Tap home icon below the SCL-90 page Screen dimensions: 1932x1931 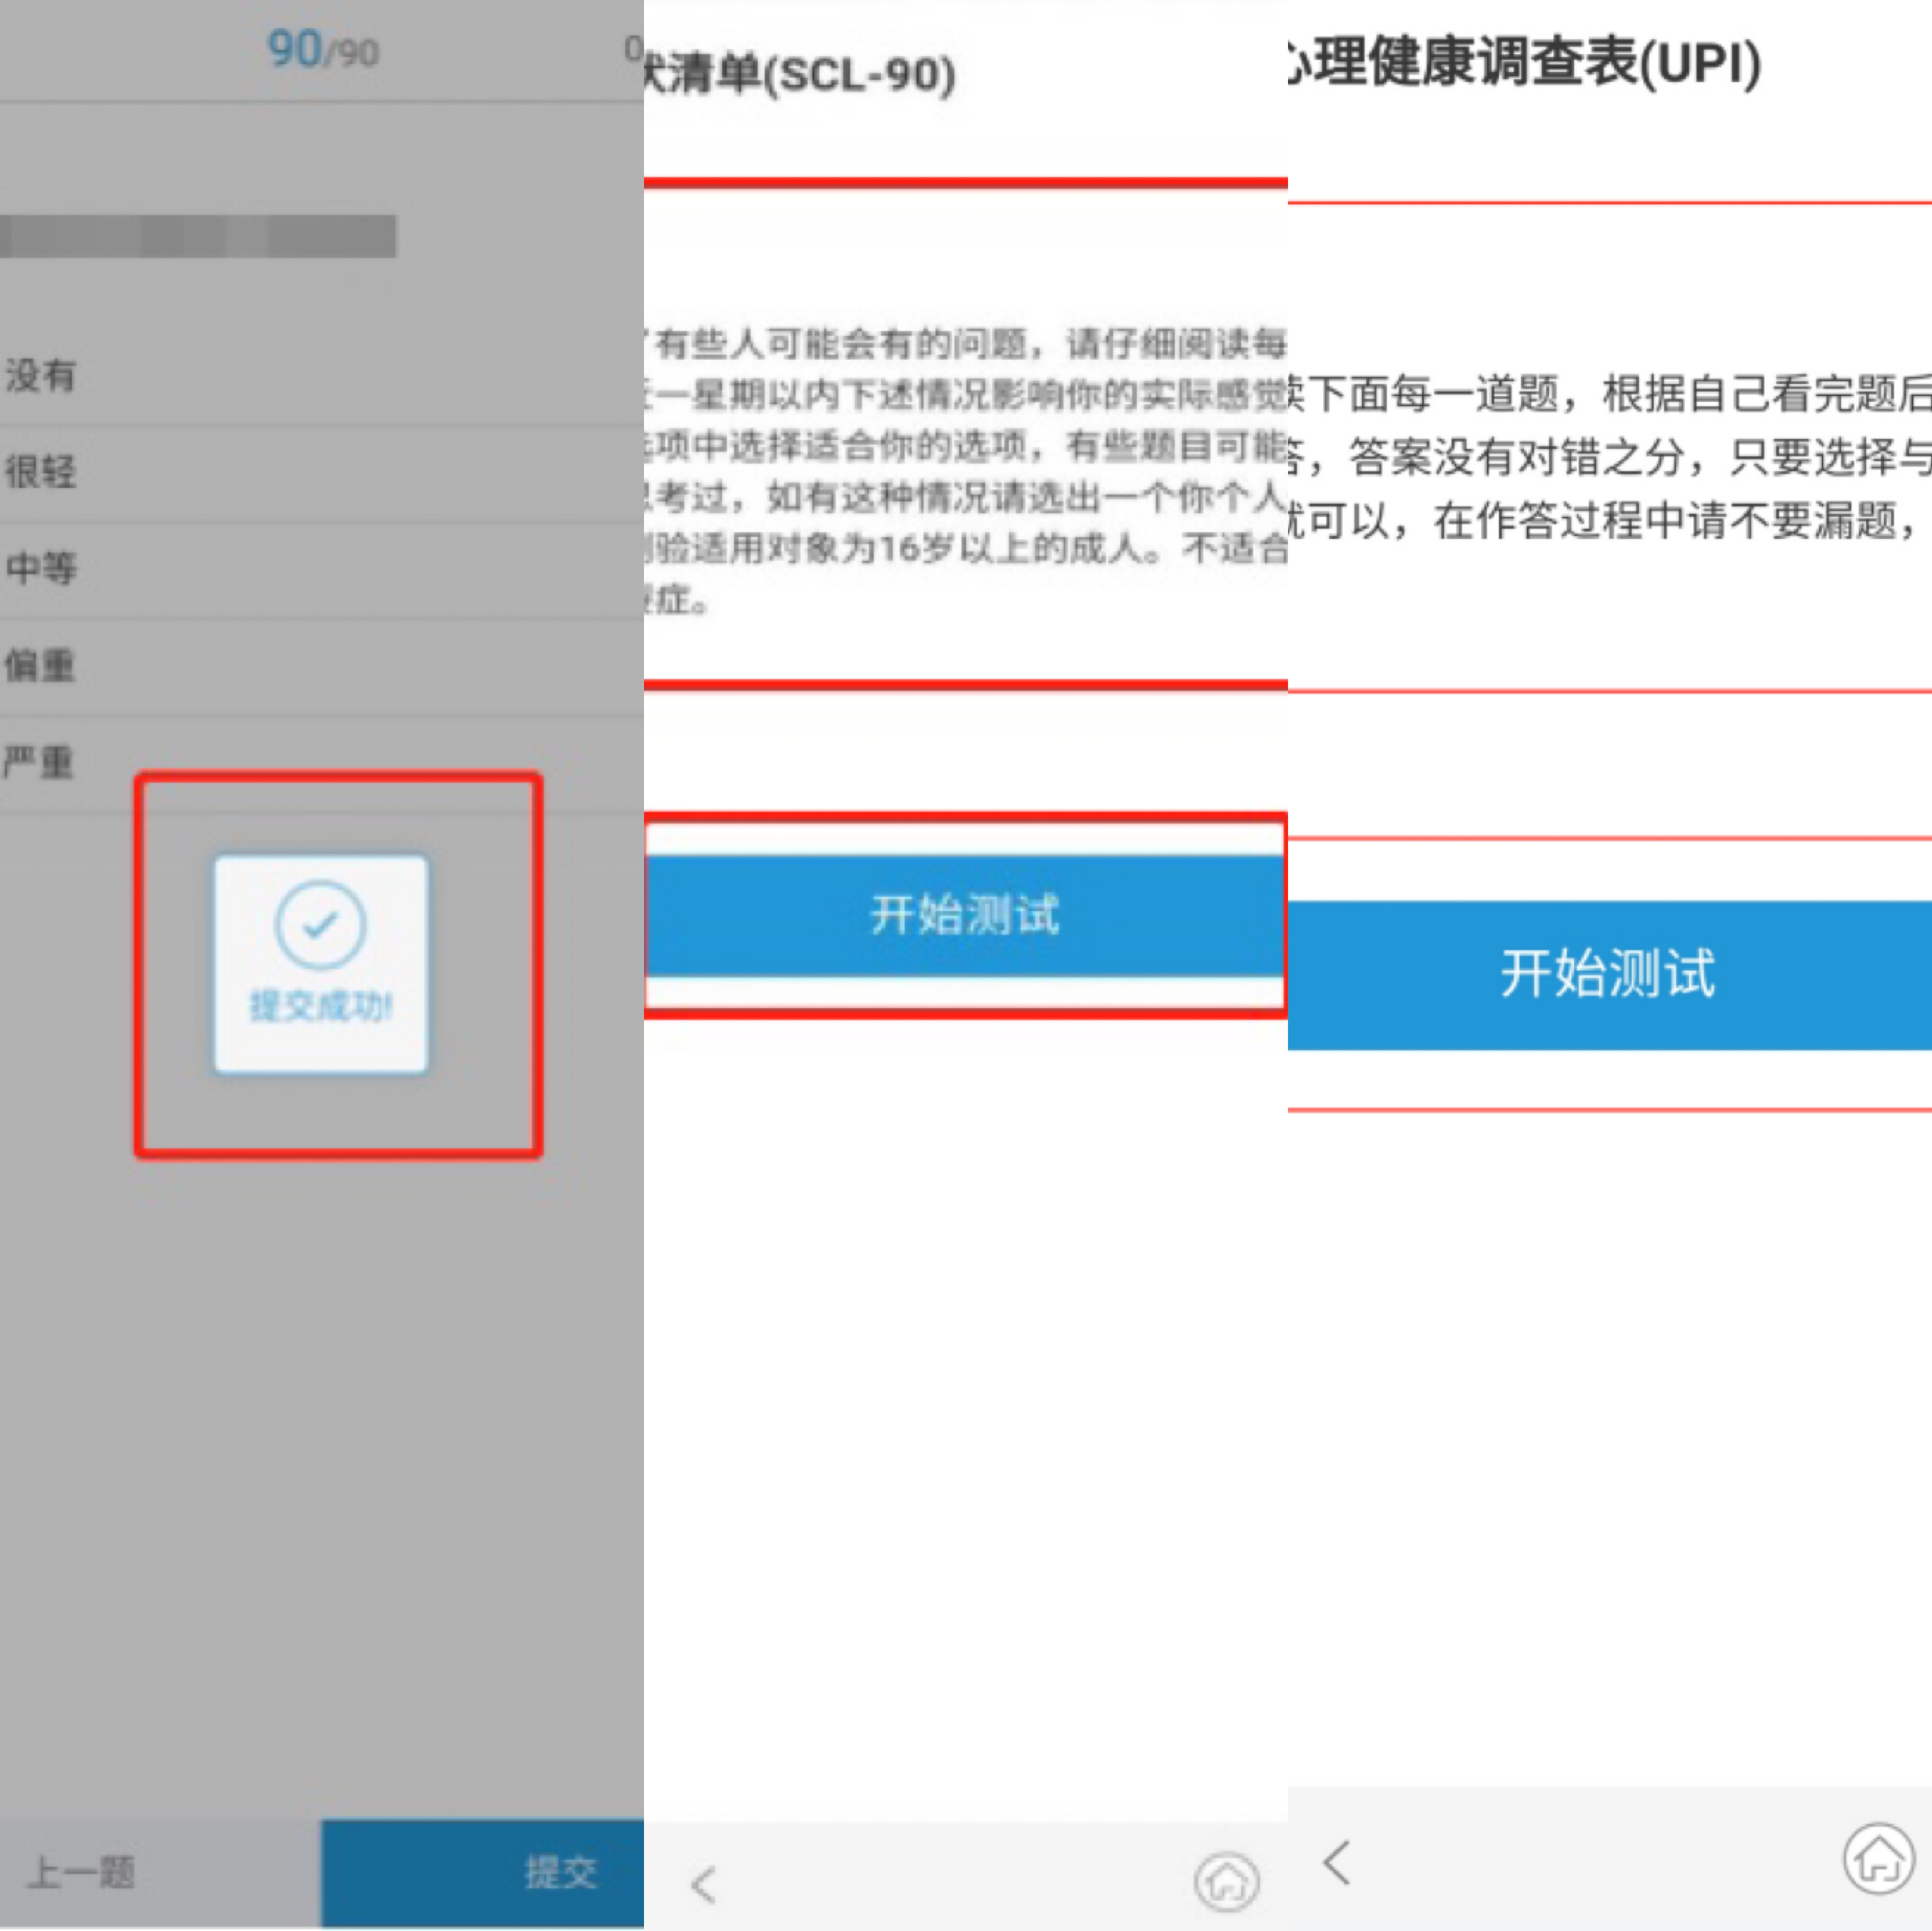(x=1227, y=1882)
